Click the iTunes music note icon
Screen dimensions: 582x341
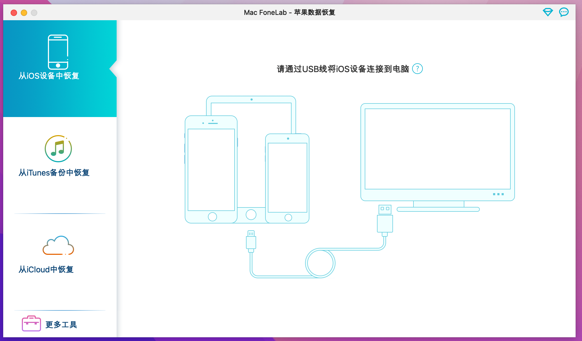(58, 149)
